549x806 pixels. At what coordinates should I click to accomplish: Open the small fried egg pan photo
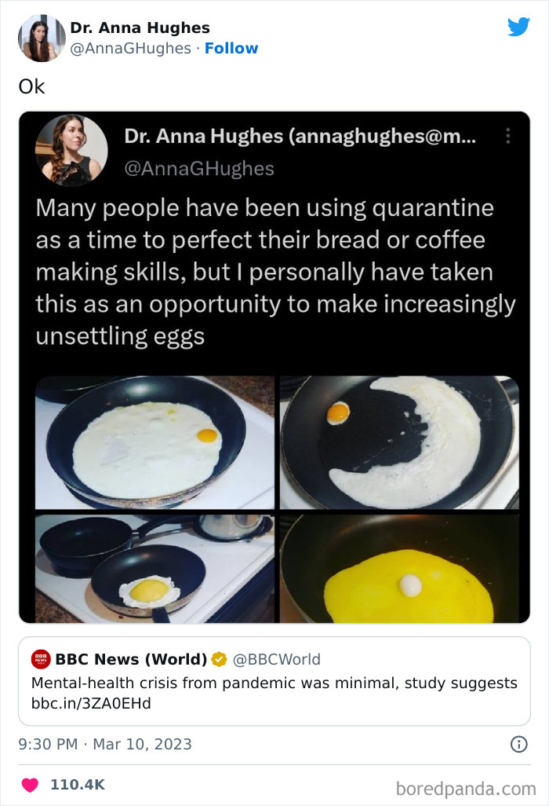tap(155, 569)
